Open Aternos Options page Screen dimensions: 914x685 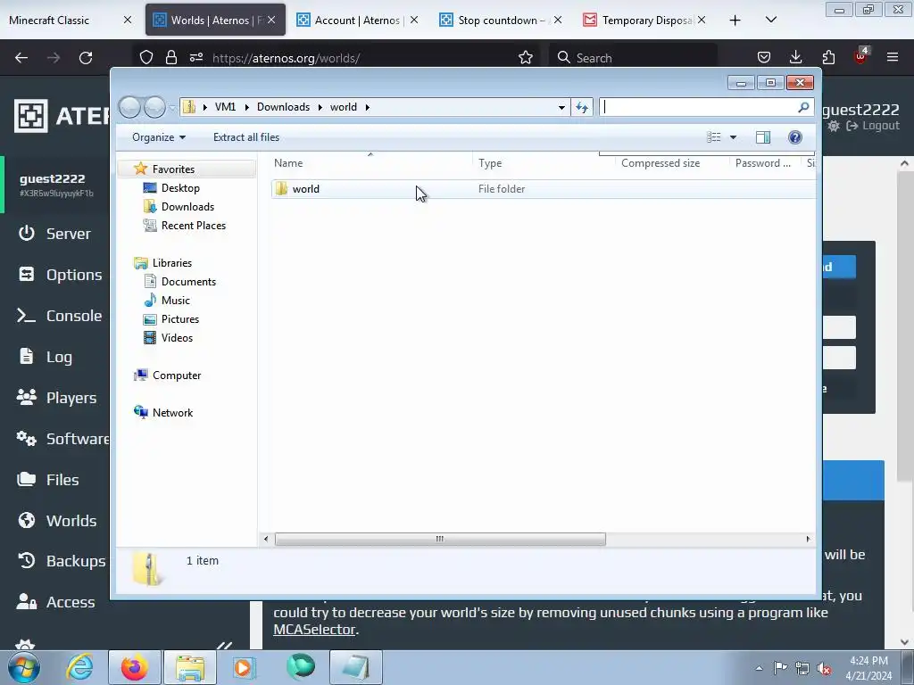60,275
